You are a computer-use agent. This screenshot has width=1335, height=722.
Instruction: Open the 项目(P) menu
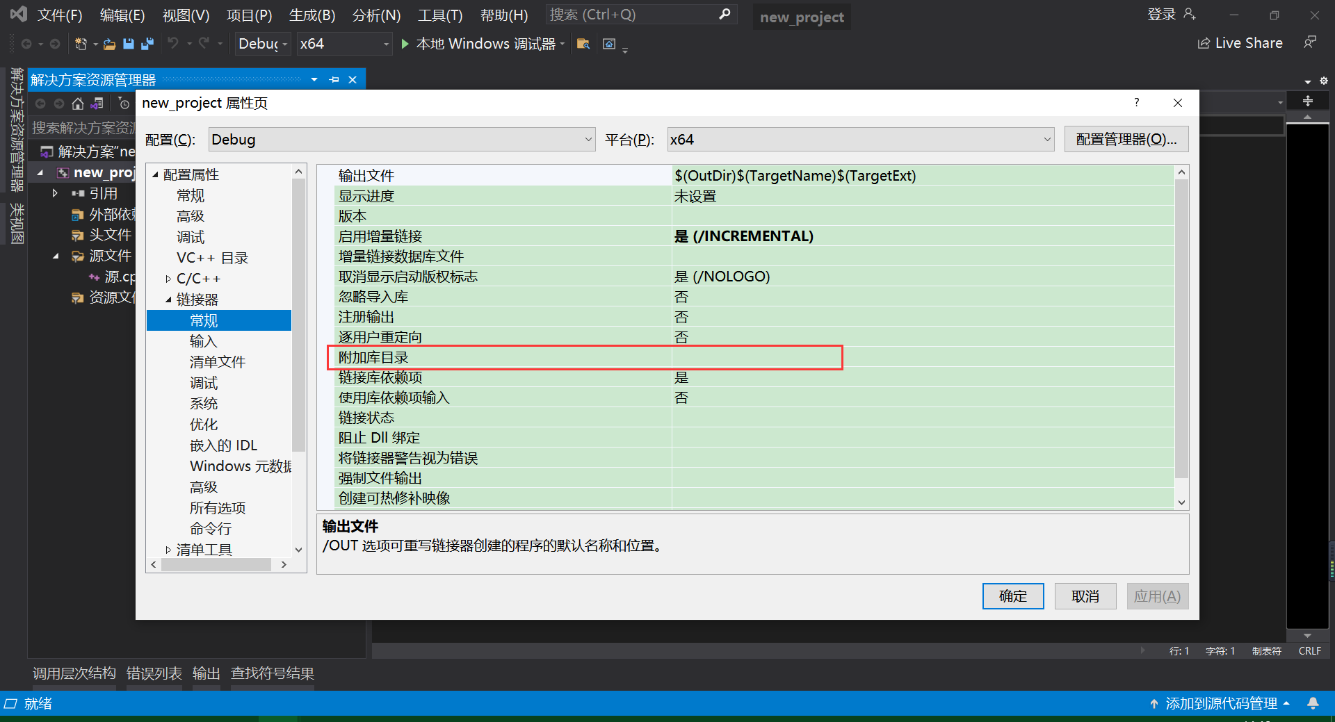coord(249,15)
